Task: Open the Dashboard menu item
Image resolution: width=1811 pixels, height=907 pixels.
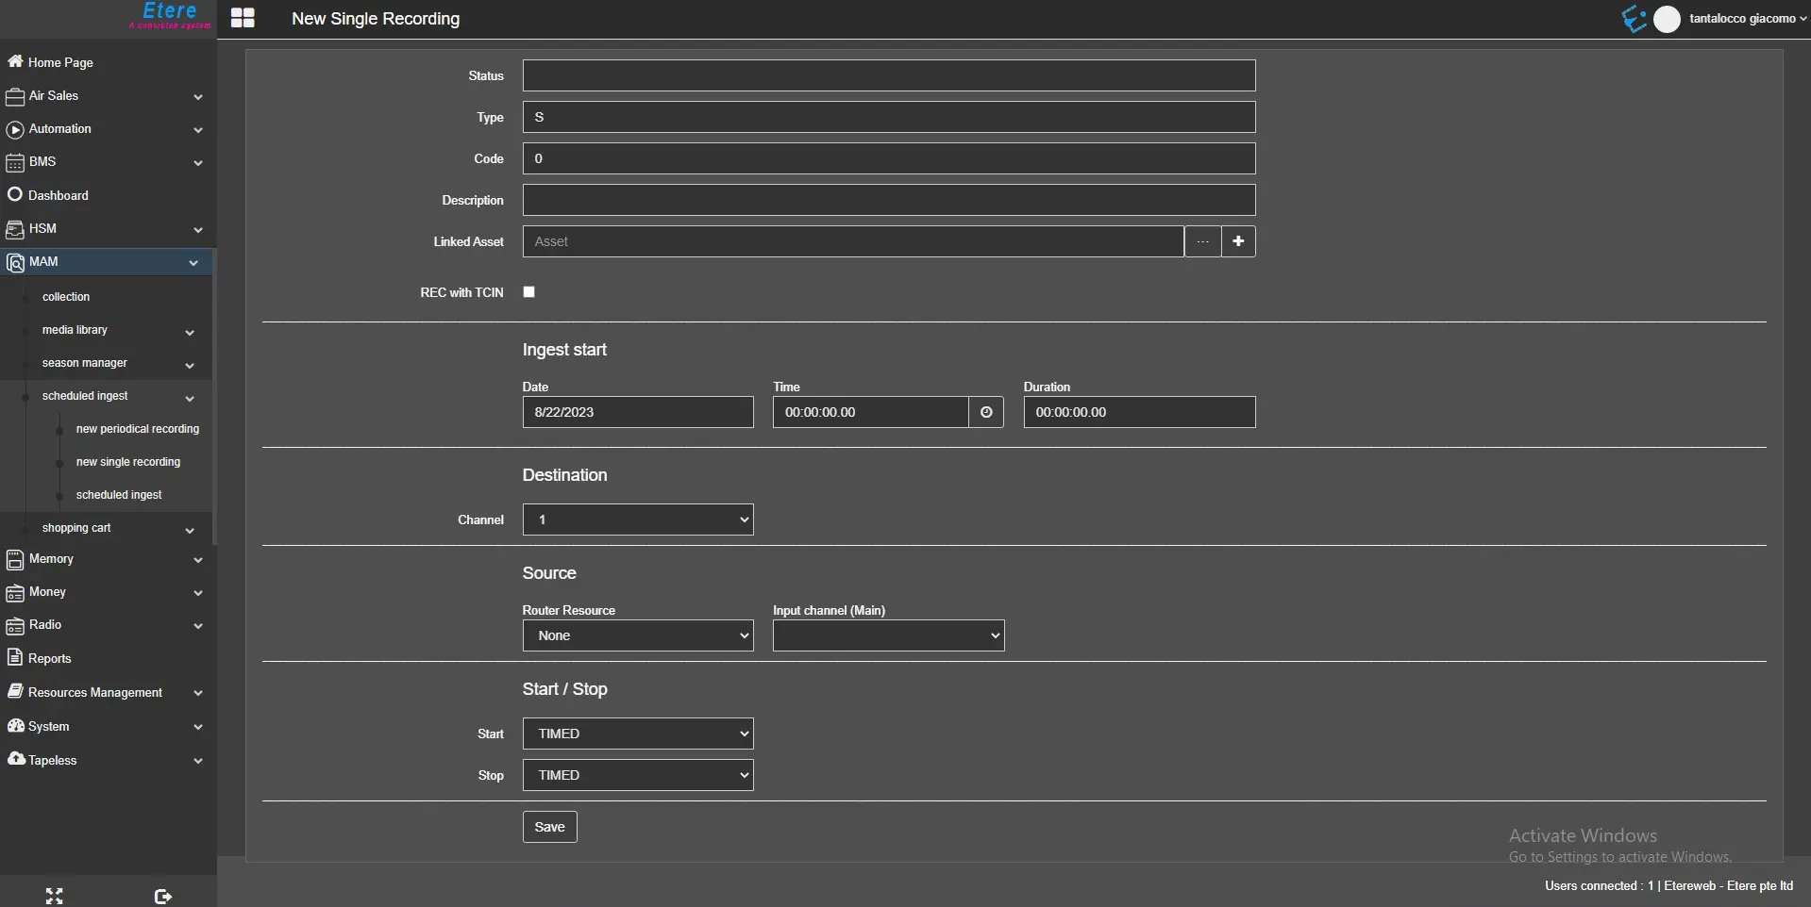Action: (59, 195)
